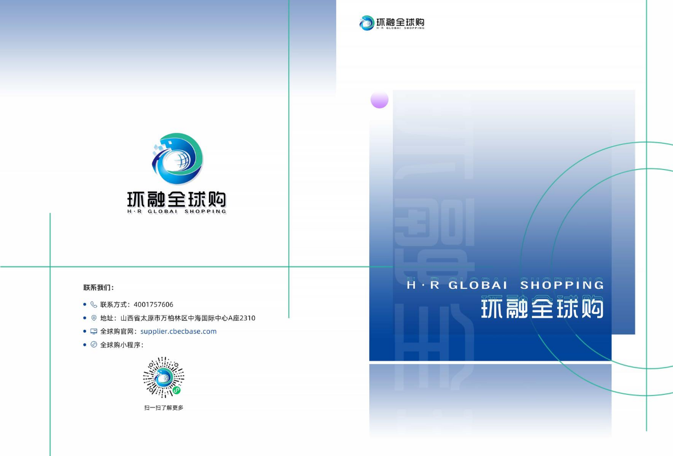Click 全球购官网 label
This screenshot has width=673, height=456.
(x=118, y=331)
